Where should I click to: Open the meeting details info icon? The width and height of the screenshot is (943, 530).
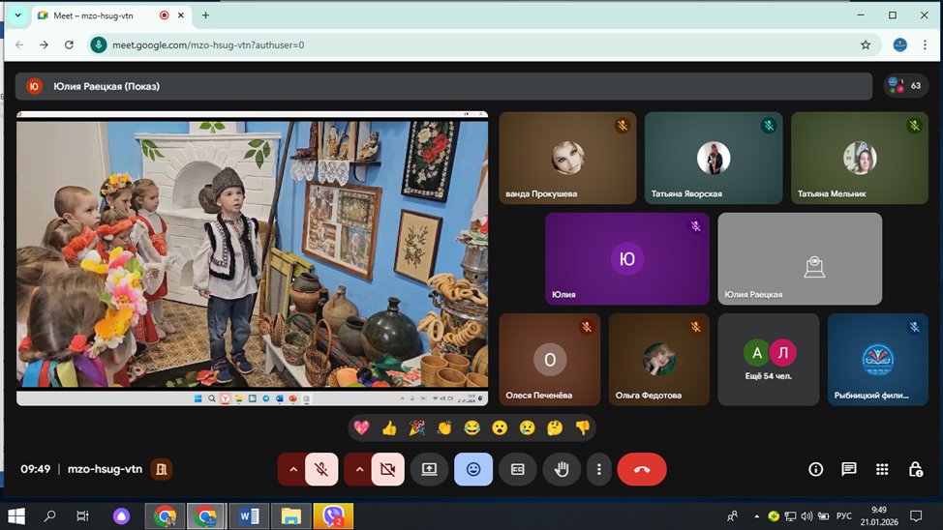pyautogui.click(x=815, y=469)
